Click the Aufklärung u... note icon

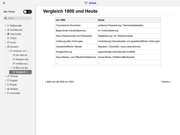click(x=14, y=63)
